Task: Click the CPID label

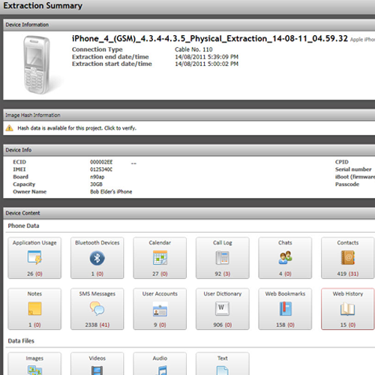Action: [x=342, y=162]
